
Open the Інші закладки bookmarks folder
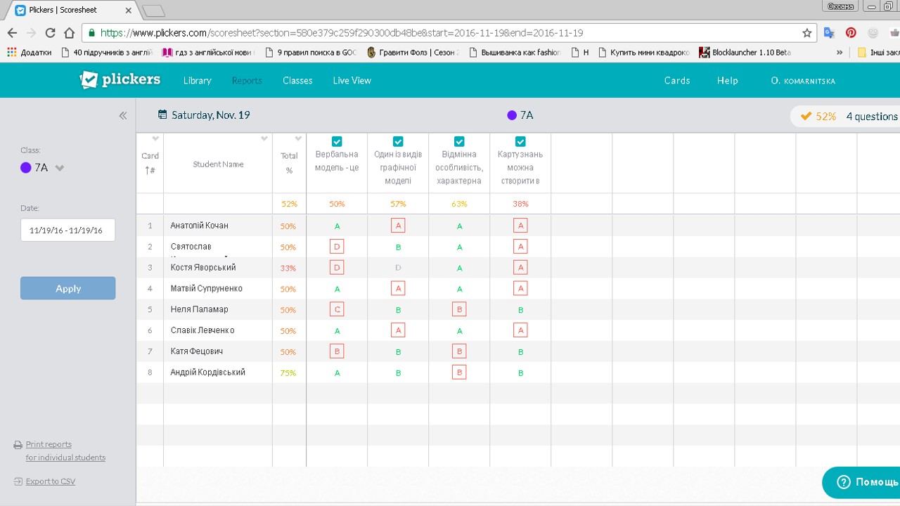pyautogui.click(x=878, y=52)
